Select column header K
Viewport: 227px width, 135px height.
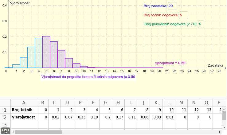pyautogui.click(x=156, y=102)
